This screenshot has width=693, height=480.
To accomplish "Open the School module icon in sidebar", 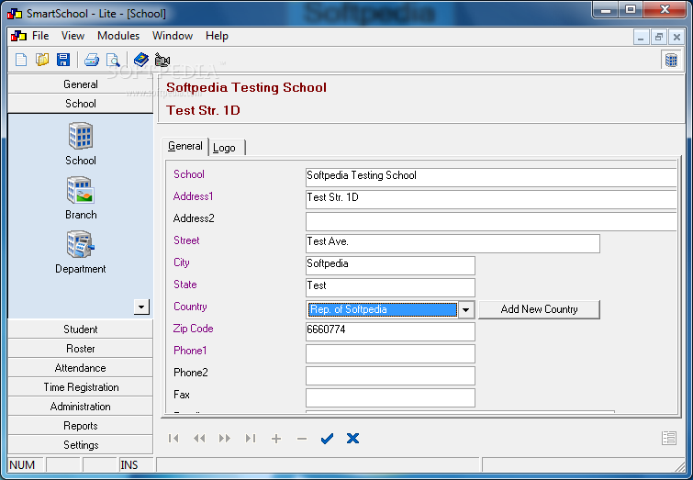I will click(x=81, y=144).
